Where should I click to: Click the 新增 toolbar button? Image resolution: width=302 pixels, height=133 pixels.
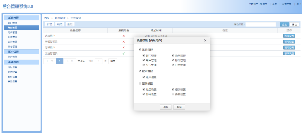coord(49,24)
